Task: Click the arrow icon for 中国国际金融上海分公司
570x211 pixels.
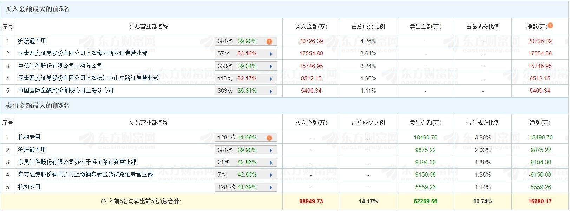Action: pyautogui.click(x=271, y=91)
